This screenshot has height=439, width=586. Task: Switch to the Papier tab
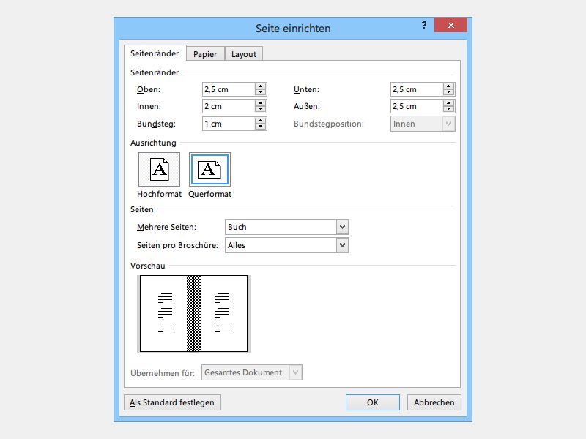[204, 53]
